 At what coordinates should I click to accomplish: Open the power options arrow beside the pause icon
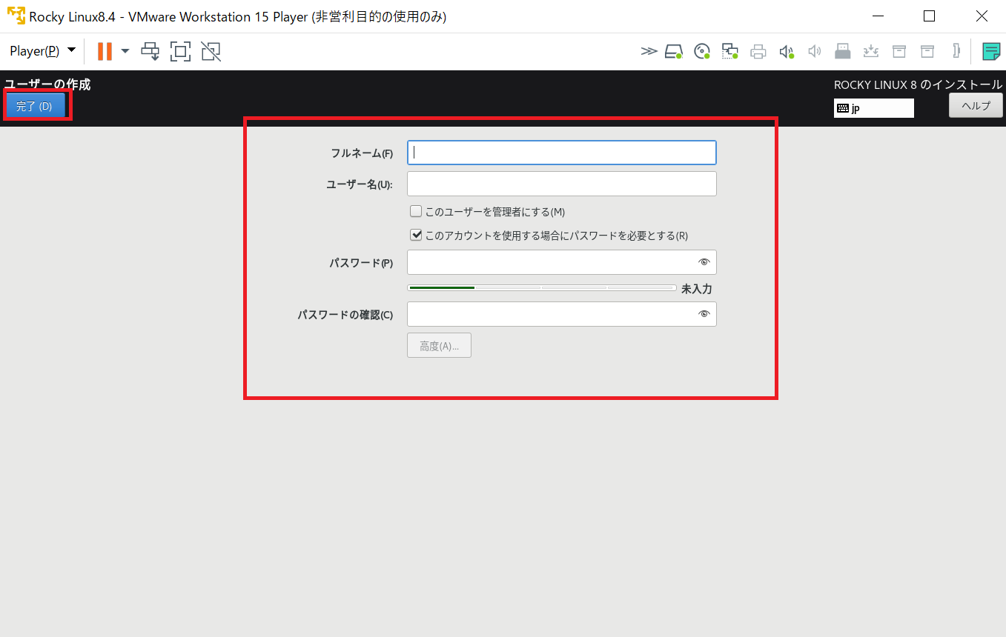coord(125,51)
